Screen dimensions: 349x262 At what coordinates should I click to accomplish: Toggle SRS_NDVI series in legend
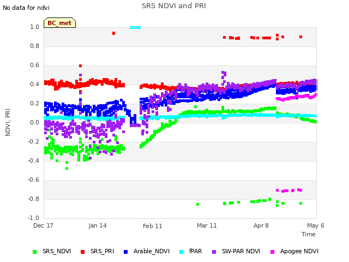tap(52, 251)
